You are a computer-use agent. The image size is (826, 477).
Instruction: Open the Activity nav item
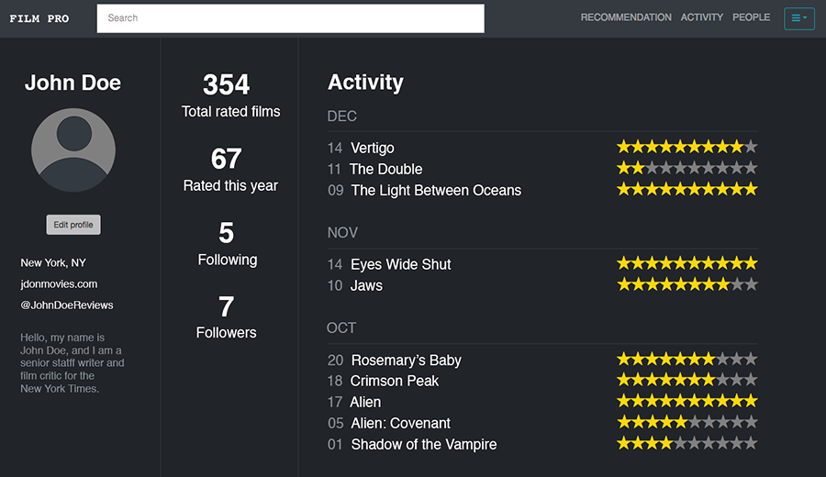pos(702,17)
